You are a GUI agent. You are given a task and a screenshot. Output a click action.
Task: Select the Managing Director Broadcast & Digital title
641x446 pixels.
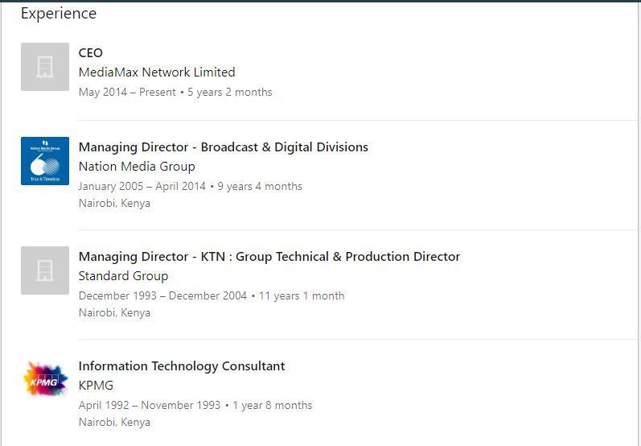tap(223, 147)
